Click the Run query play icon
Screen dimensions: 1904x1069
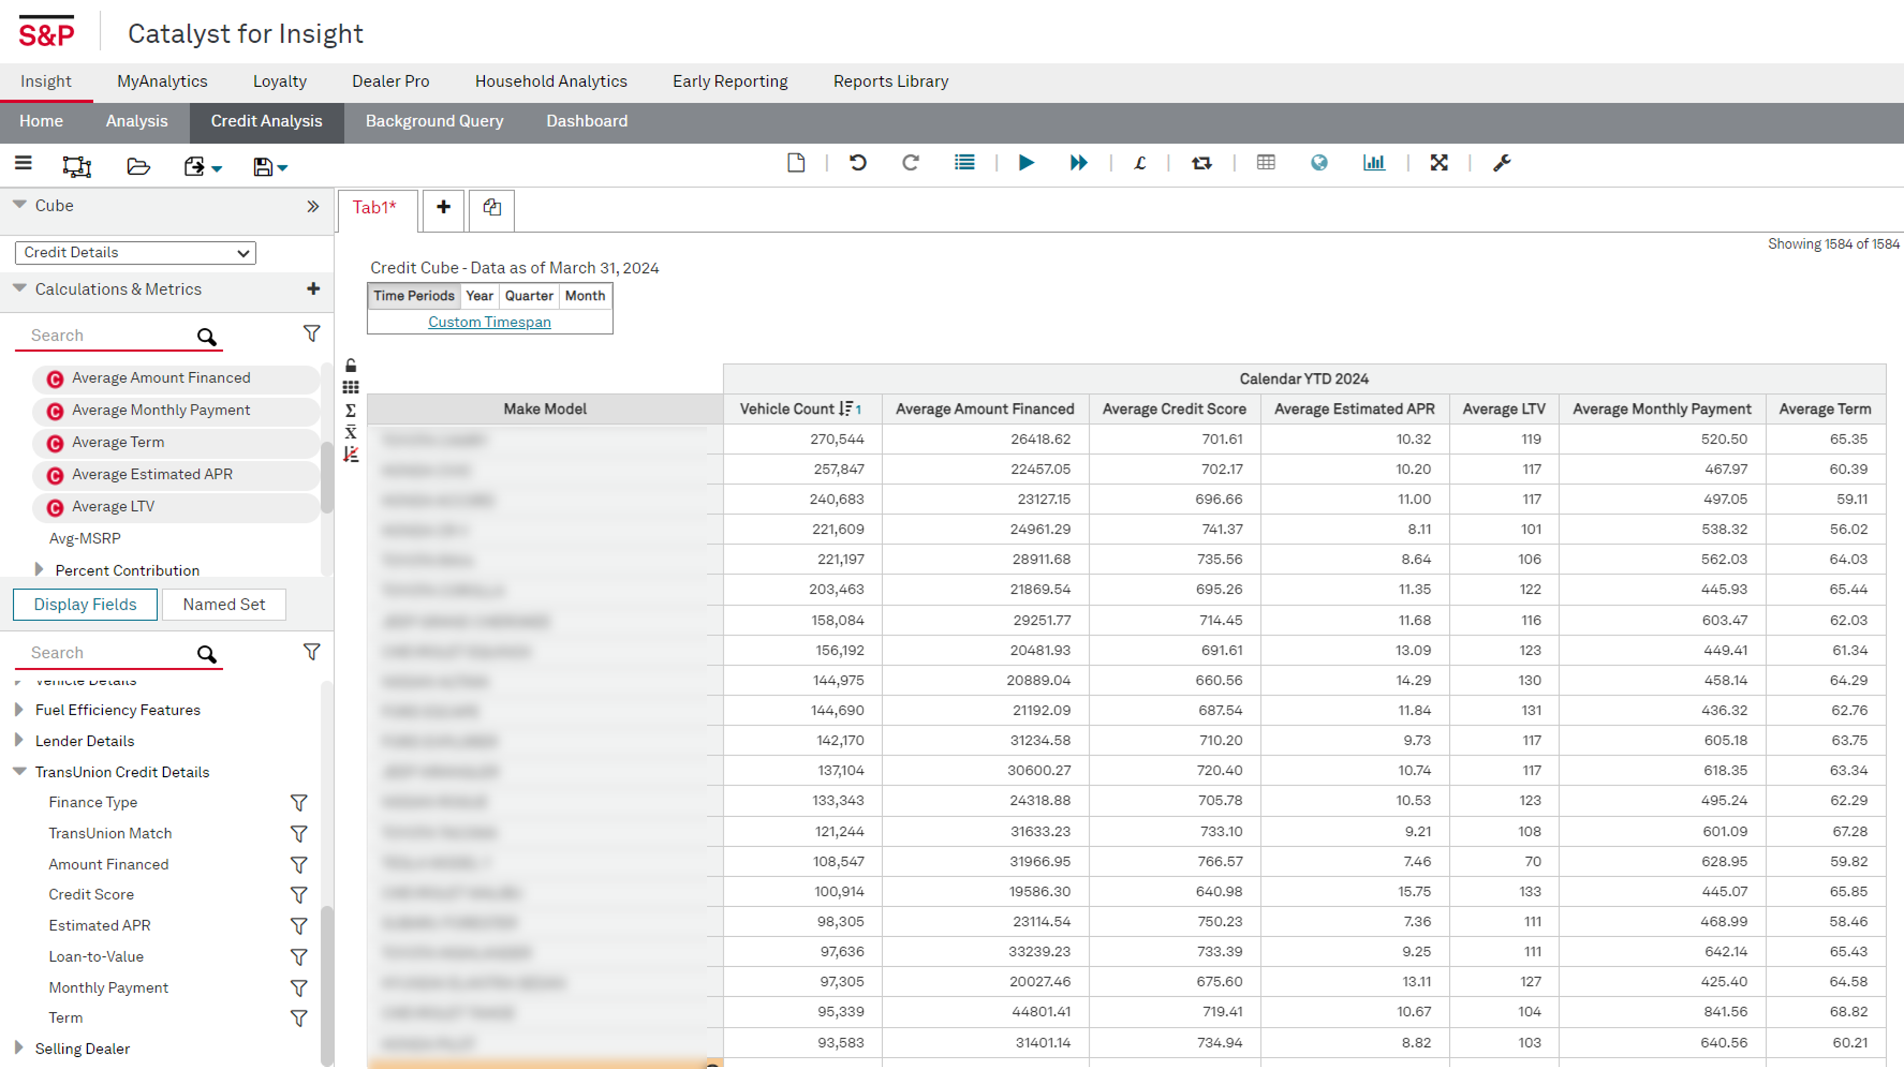[x=1026, y=163]
